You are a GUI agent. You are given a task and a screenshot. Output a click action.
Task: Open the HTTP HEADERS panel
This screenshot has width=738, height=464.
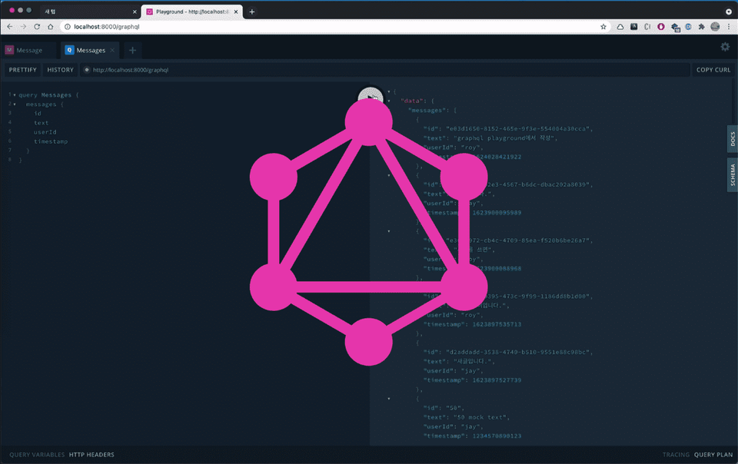point(91,455)
